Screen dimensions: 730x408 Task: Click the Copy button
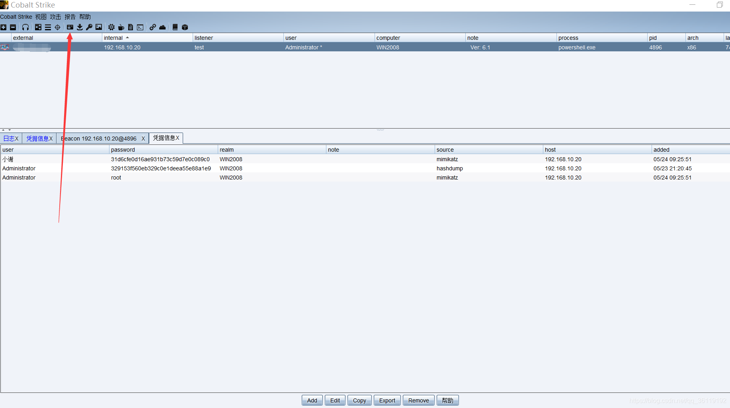(359, 400)
